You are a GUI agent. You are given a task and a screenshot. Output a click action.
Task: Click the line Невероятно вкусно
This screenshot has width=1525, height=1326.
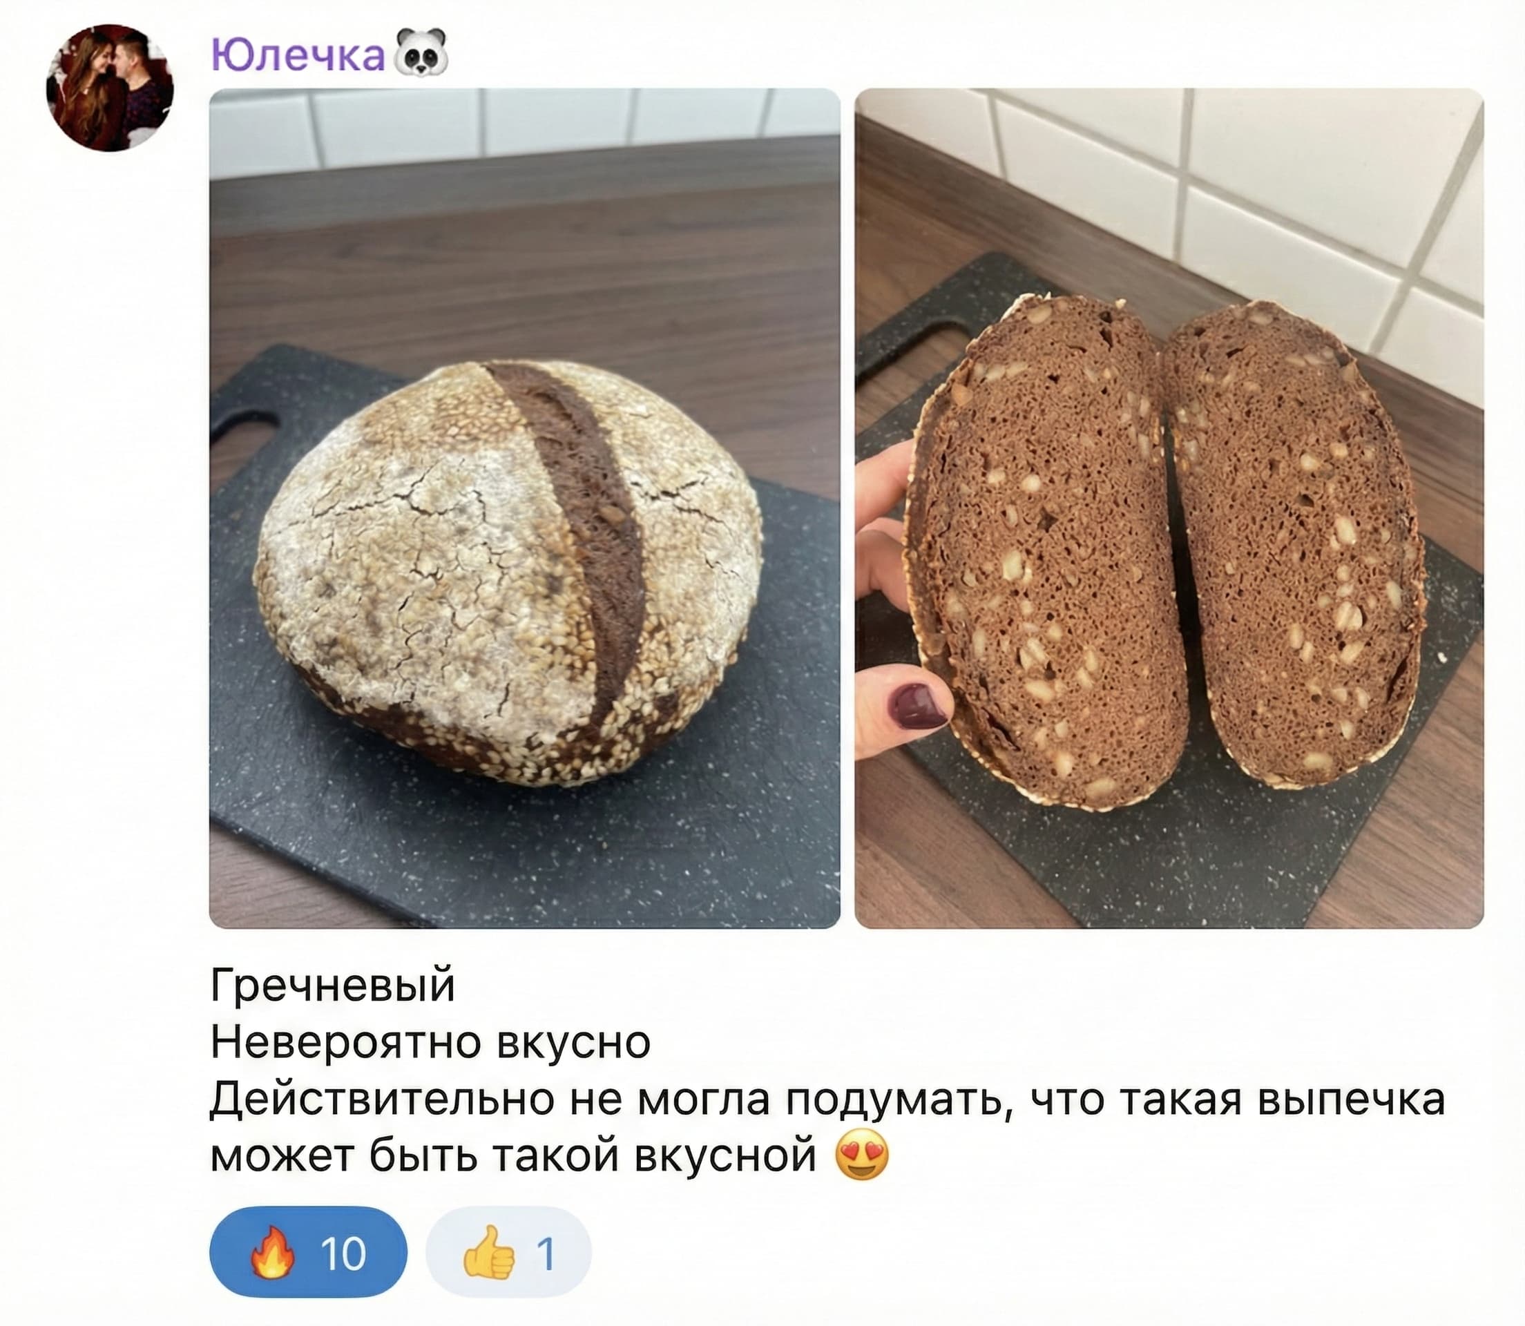click(x=431, y=1042)
